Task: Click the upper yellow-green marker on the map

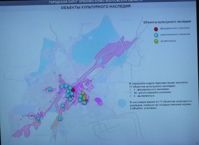Action: click(83, 93)
